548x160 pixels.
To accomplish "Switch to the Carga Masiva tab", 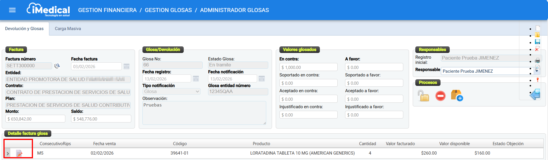I will tap(68, 29).
